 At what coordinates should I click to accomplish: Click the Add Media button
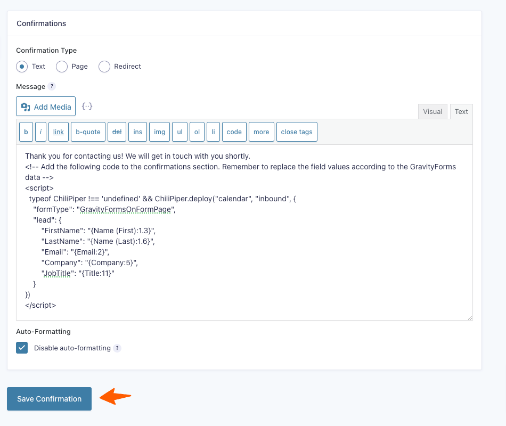coord(46,106)
